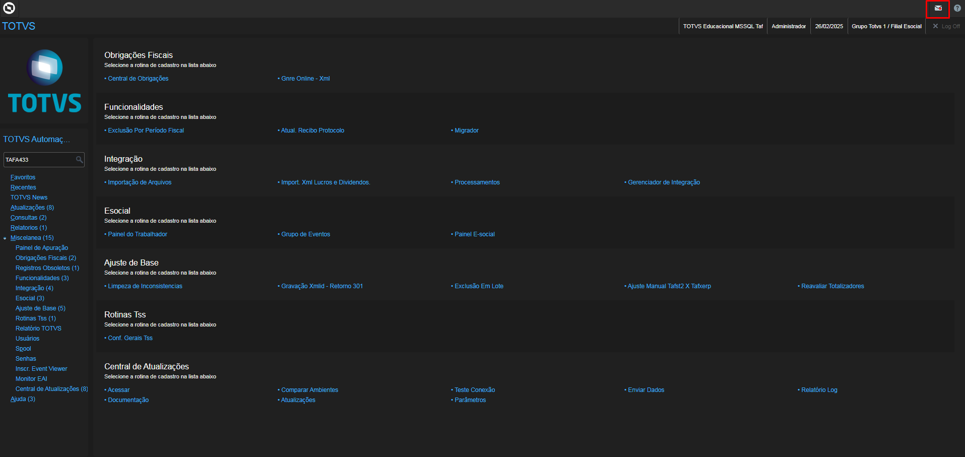Open Painel do Trabalhador
Screen dimensions: 965x457
coord(138,234)
